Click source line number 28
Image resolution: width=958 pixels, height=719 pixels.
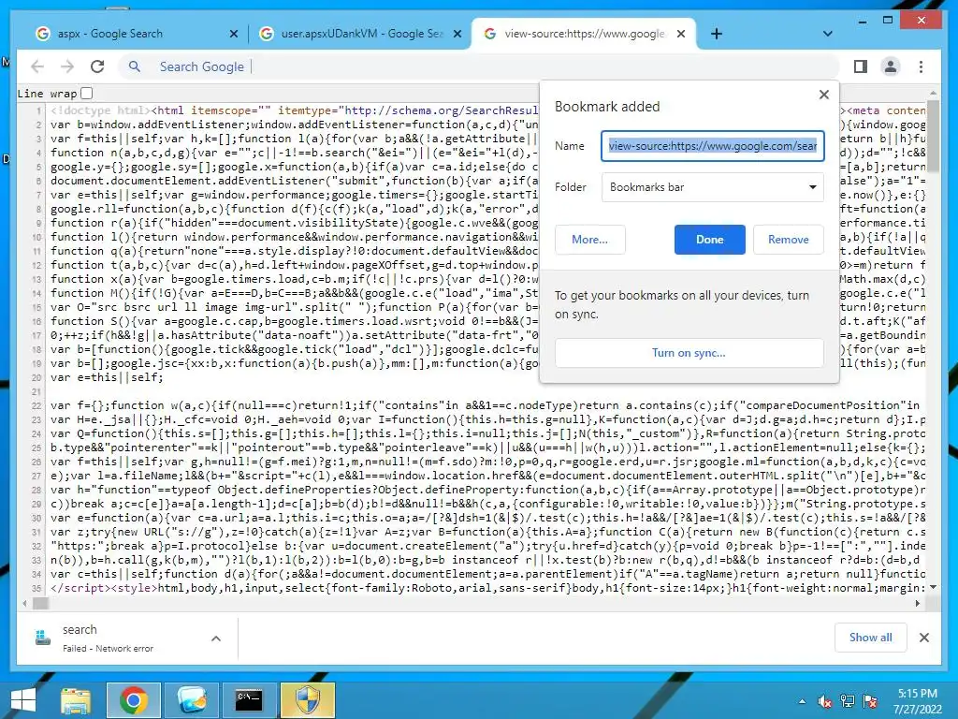pos(36,491)
